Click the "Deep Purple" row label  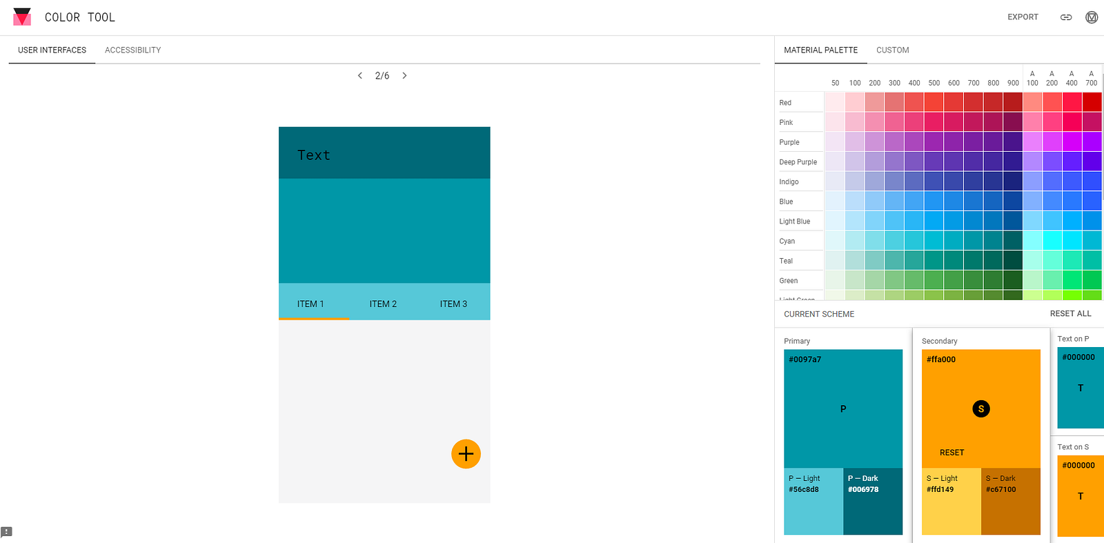pyautogui.click(x=798, y=162)
